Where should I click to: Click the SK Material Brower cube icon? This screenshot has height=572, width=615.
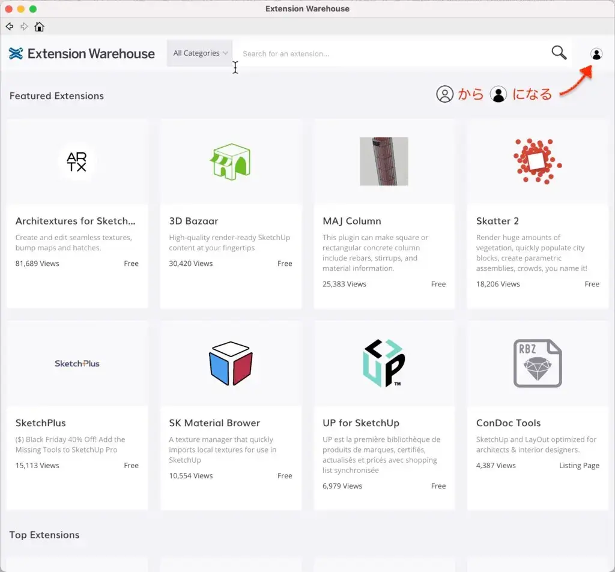pos(231,364)
